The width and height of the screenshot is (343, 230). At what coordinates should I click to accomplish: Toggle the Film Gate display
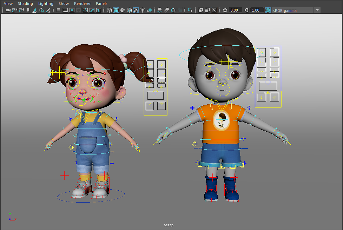(65, 10)
